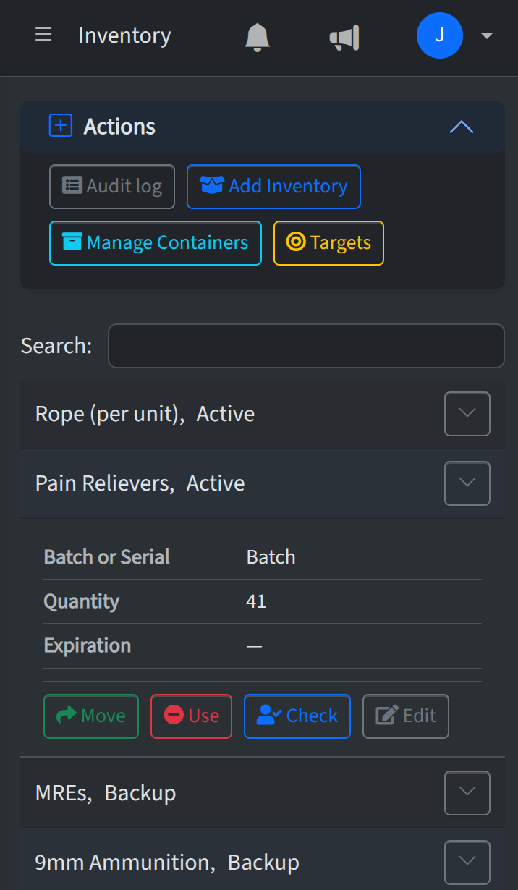Click the plus icon beside Actions
The width and height of the screenshot is (518, 890).
tap(61, 125)
